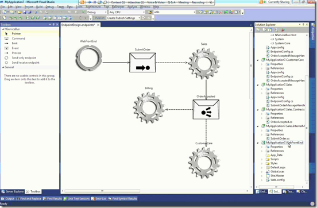This screenshot has height=208, width=317.
Task: Pick the Command item in Toolbox
Action: 30,38
